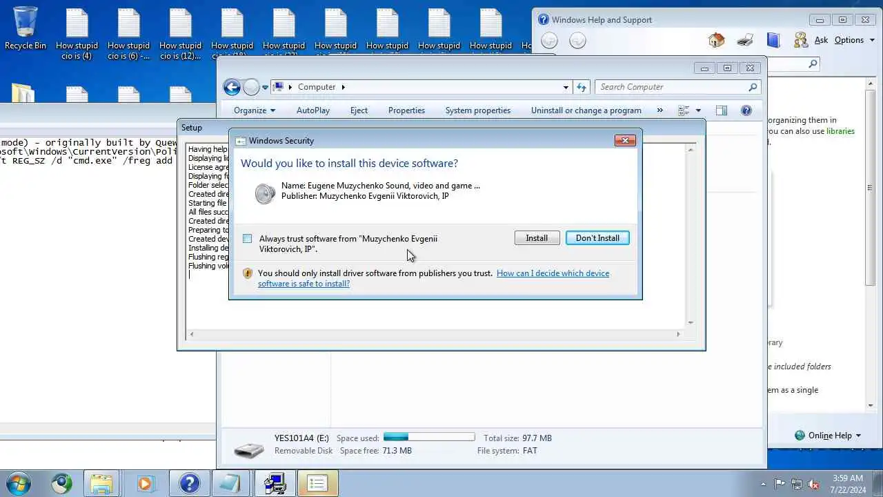This screenshot has height=497, width=883.
Task: Click the 'Flushing vol' log line in Setup
Action: pyautogui.click(x=208, y=266)
